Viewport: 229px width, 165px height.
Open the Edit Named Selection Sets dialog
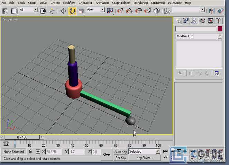point(167,11)
